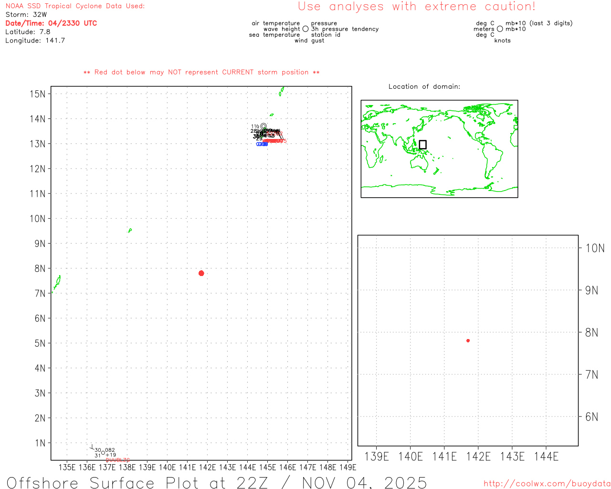Click the '13N' latitude axis label

pos(37,144)
